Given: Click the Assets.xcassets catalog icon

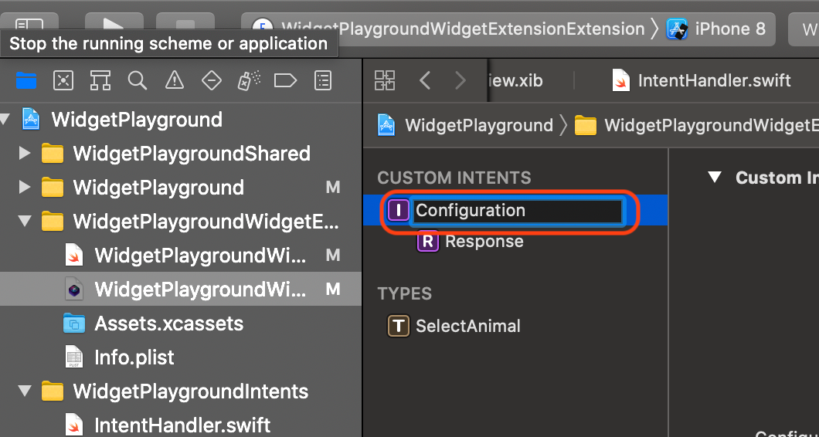Looking at the screenshot, I should pos(73,324).
